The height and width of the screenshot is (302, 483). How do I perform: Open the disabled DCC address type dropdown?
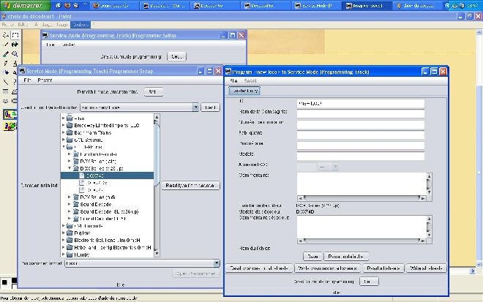(x=335, y=167)
